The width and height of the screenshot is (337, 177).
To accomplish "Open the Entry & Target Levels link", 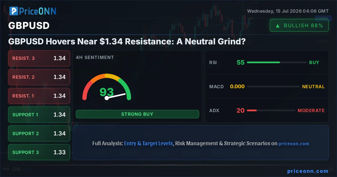I will click(x=148, y=143).
